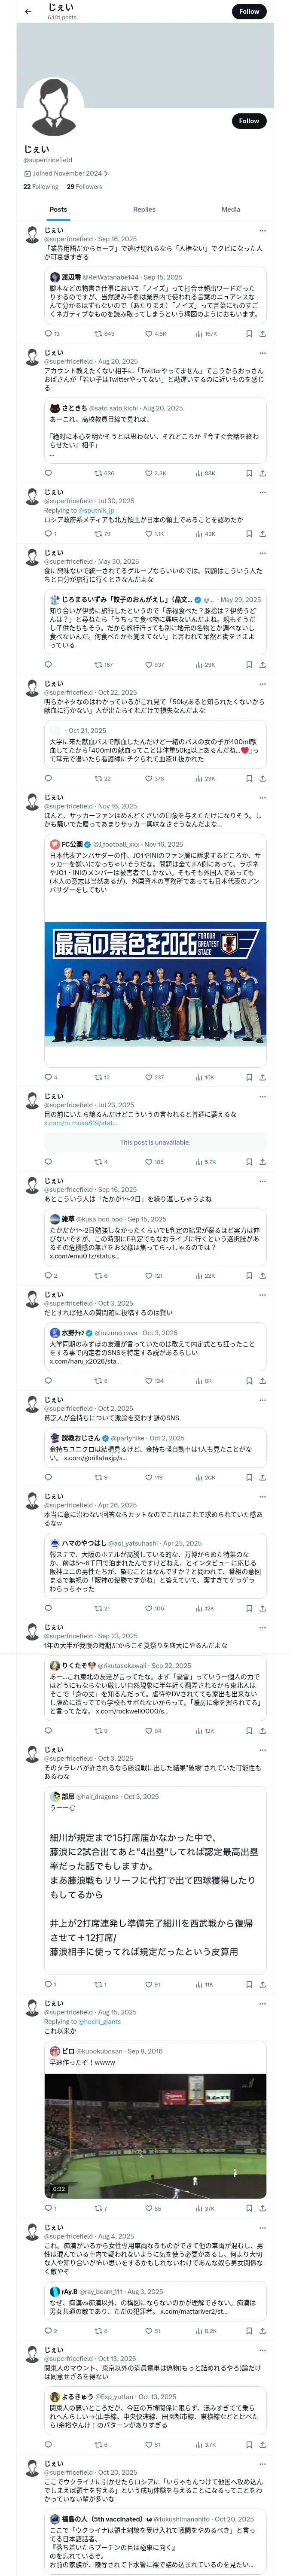
Task: Open the 最高の景色を2026 team photo
Action: [155, 983]
